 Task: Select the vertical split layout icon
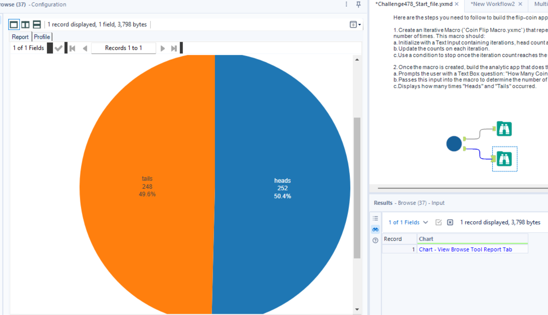[25, 24]
